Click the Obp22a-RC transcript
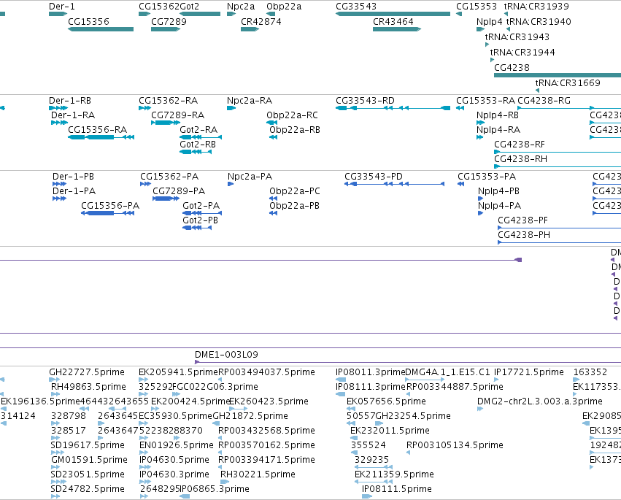 click(x=271, y=123)
